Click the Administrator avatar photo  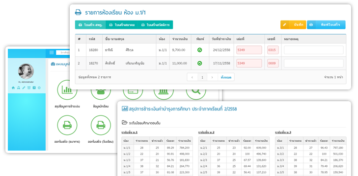click(x=26, y=71)
